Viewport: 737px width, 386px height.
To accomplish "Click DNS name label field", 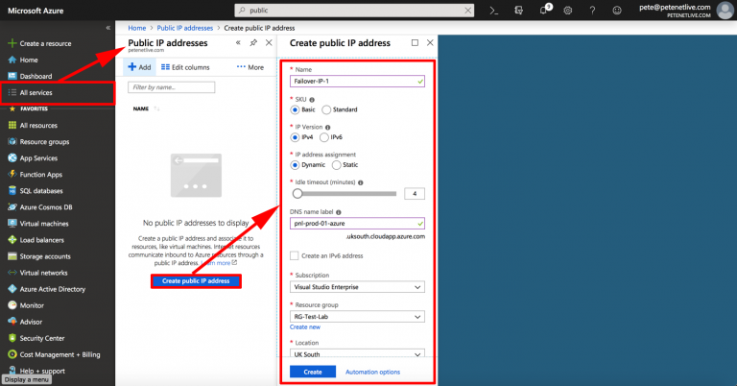I will (x=357, y=224).
